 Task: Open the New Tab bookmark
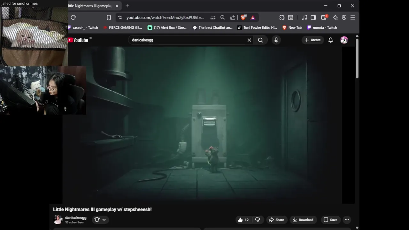pyautogui.click(x=292, y=27)
